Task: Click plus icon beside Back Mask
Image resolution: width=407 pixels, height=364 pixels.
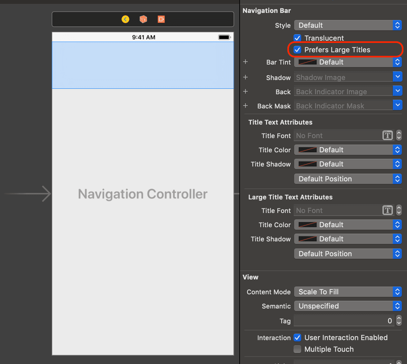Action: click(245, 106)
